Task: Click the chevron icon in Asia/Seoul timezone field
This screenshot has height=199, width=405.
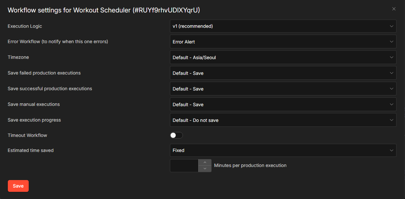Action: [392, 58]
